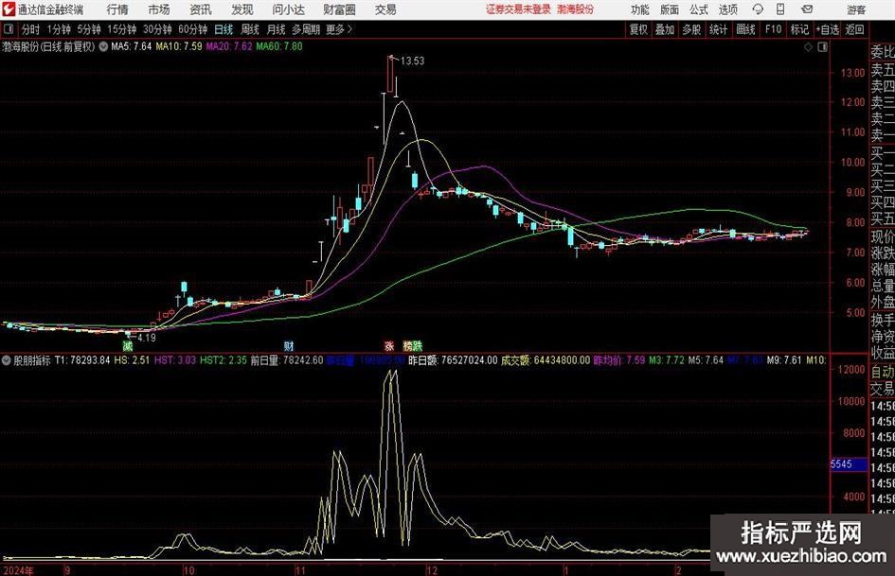Click the 涨 event marker icon
895x576 pixels.
(389, 345)
